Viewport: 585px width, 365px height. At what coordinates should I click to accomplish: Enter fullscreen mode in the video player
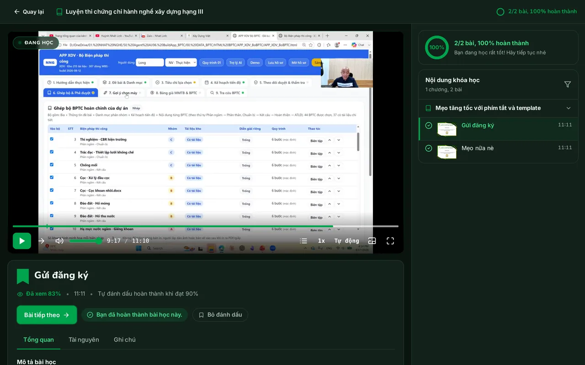pos(390,241)
